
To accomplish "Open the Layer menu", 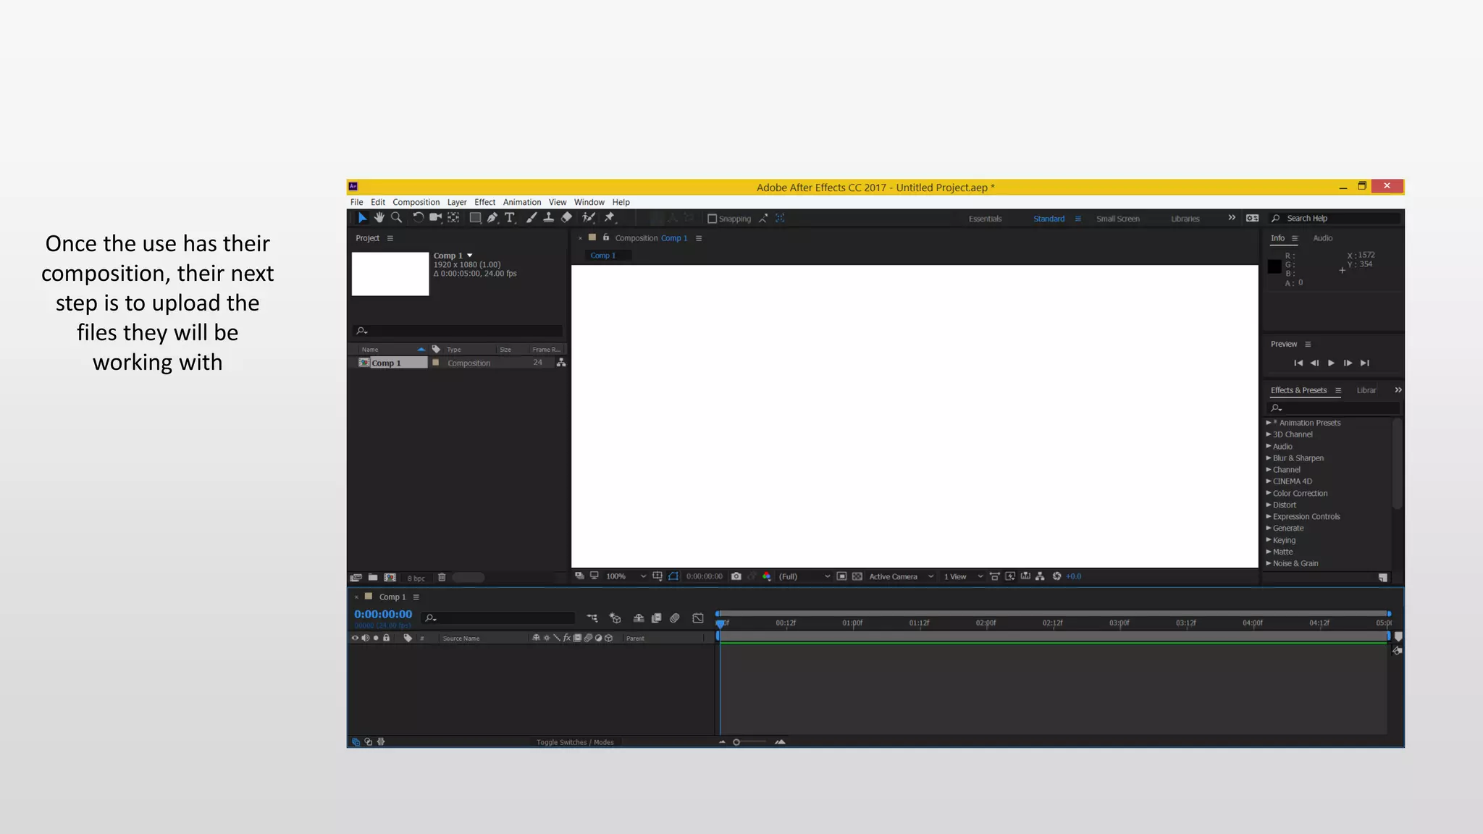I will tap(457, 203).
